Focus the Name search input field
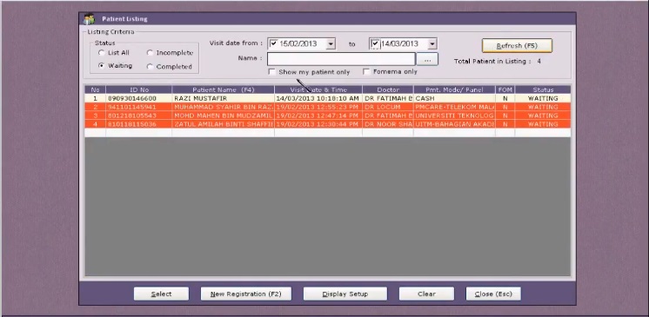 (341, 59)
